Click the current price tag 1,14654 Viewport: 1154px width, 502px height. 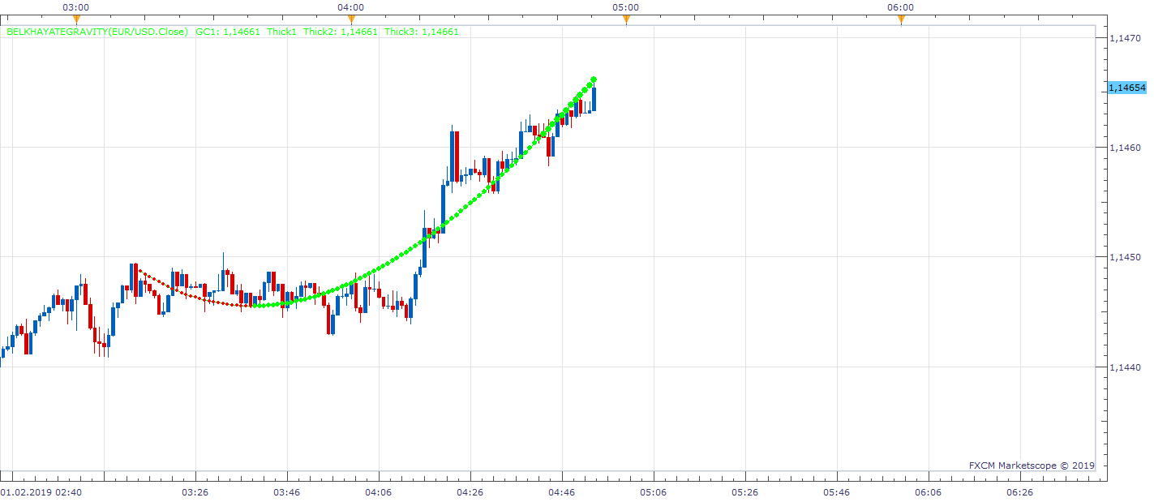1127,88
